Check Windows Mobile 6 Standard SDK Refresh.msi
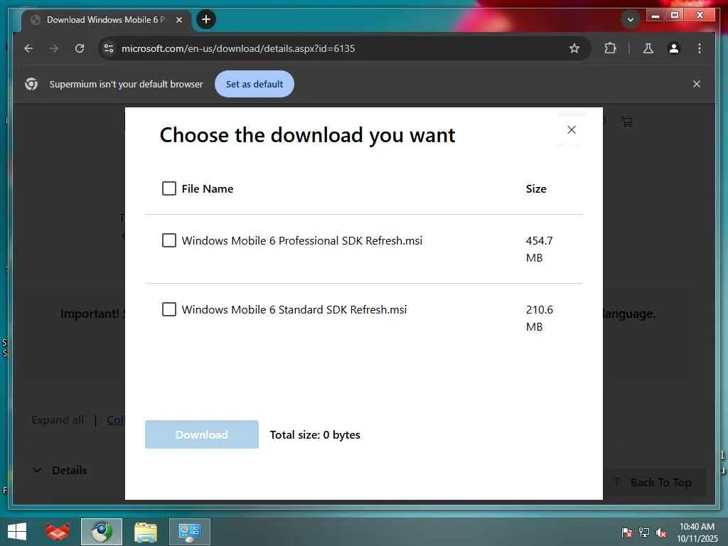 pos(169,309)
